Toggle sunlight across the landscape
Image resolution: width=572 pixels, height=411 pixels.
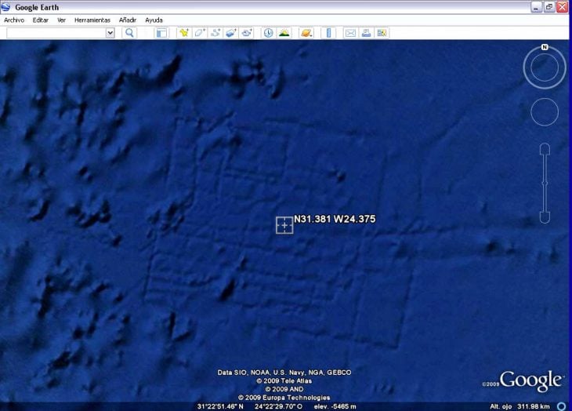[x=284, y=33]
